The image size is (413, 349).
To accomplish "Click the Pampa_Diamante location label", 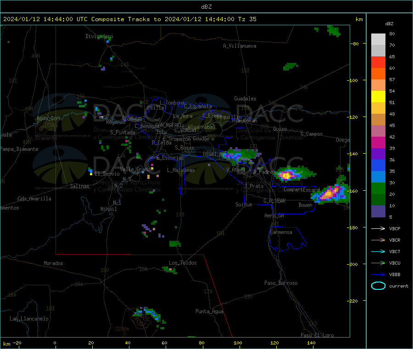I will point(19,149).
